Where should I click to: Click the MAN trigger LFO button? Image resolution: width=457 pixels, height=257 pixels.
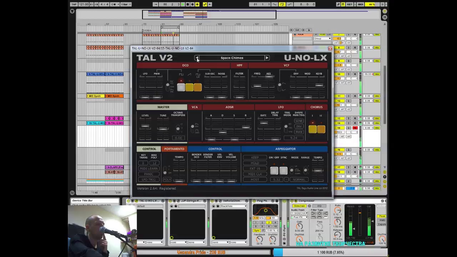(x=299, y=132)
